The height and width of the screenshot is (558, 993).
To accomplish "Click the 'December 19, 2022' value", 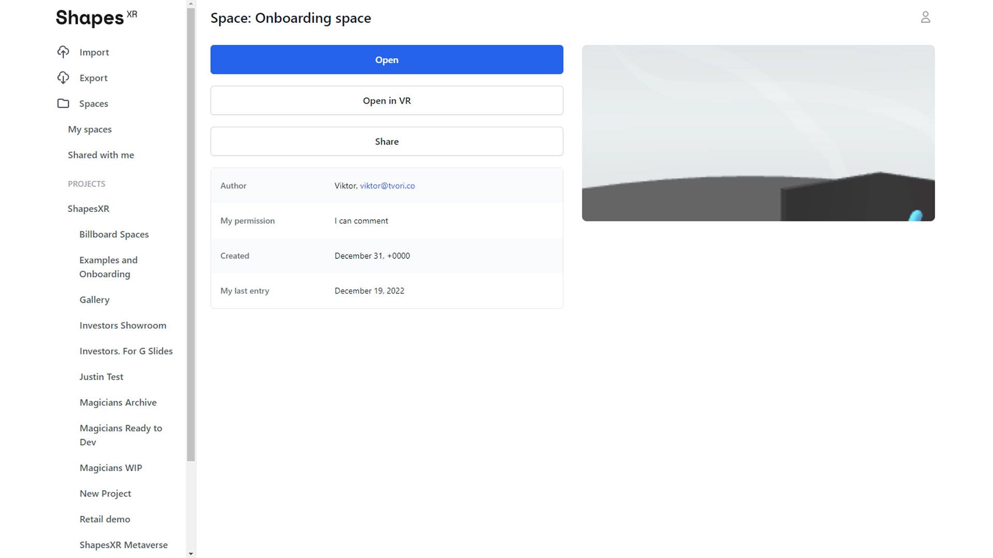I will (x=369, y=291).
